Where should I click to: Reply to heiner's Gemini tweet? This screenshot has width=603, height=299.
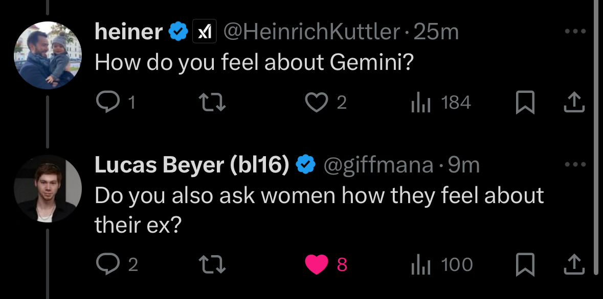pos(106,103)
